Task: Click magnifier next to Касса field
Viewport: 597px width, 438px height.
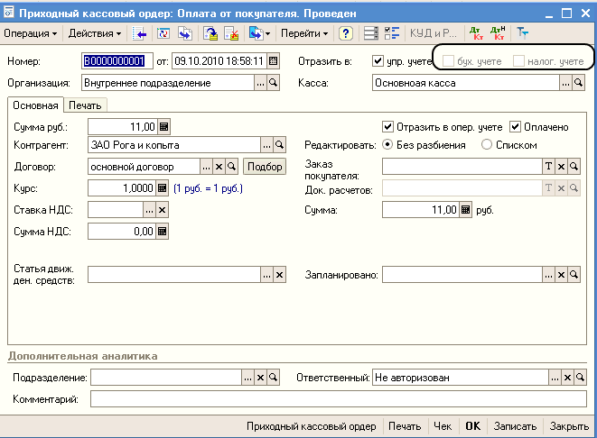Action: pos(578,82)
